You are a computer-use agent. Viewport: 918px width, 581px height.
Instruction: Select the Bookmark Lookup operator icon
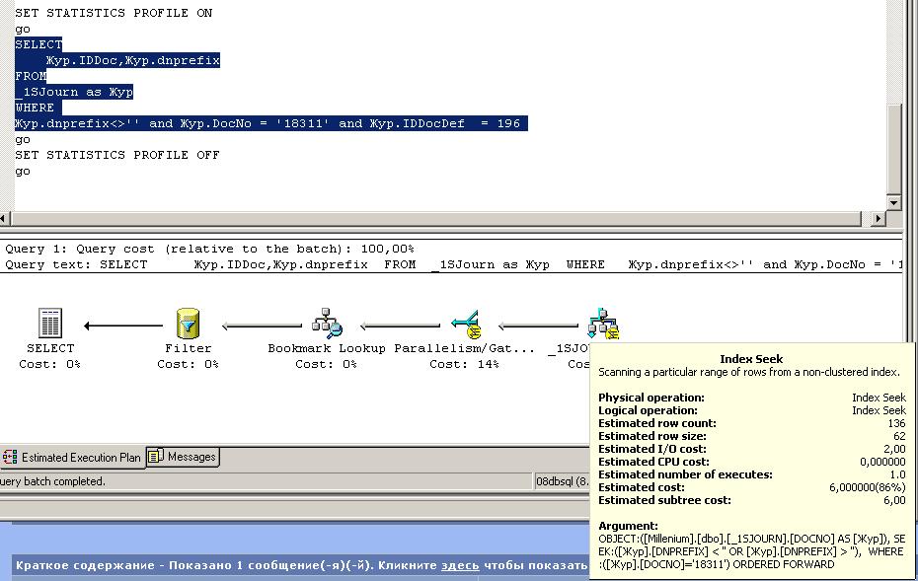coord(327,324)
